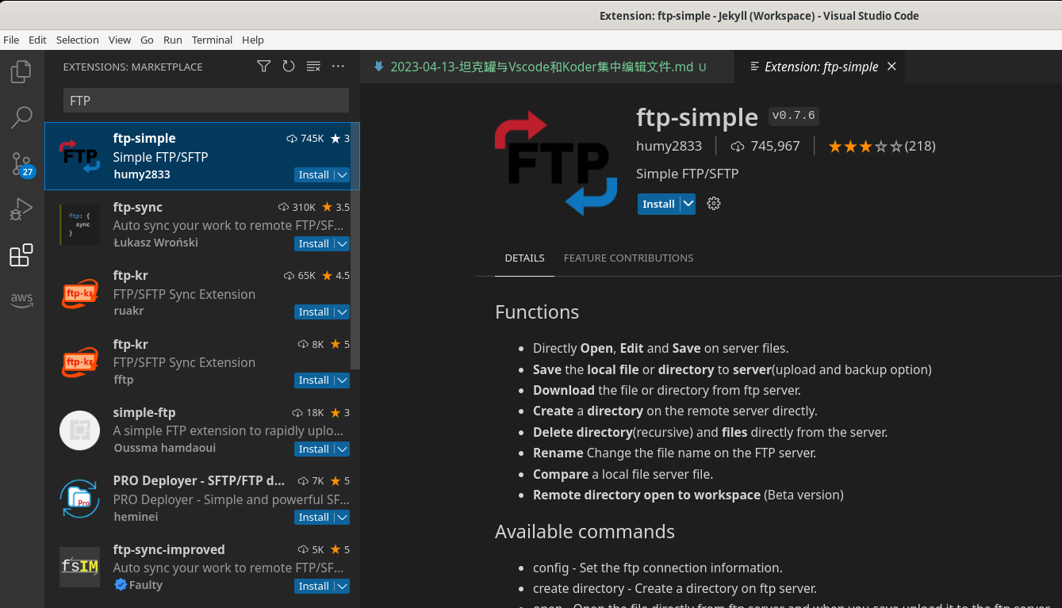Click publisher humy2833 on details page

tap(669, 146)
